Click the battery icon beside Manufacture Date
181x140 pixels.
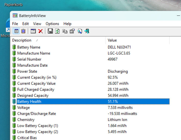click(14, 65)
